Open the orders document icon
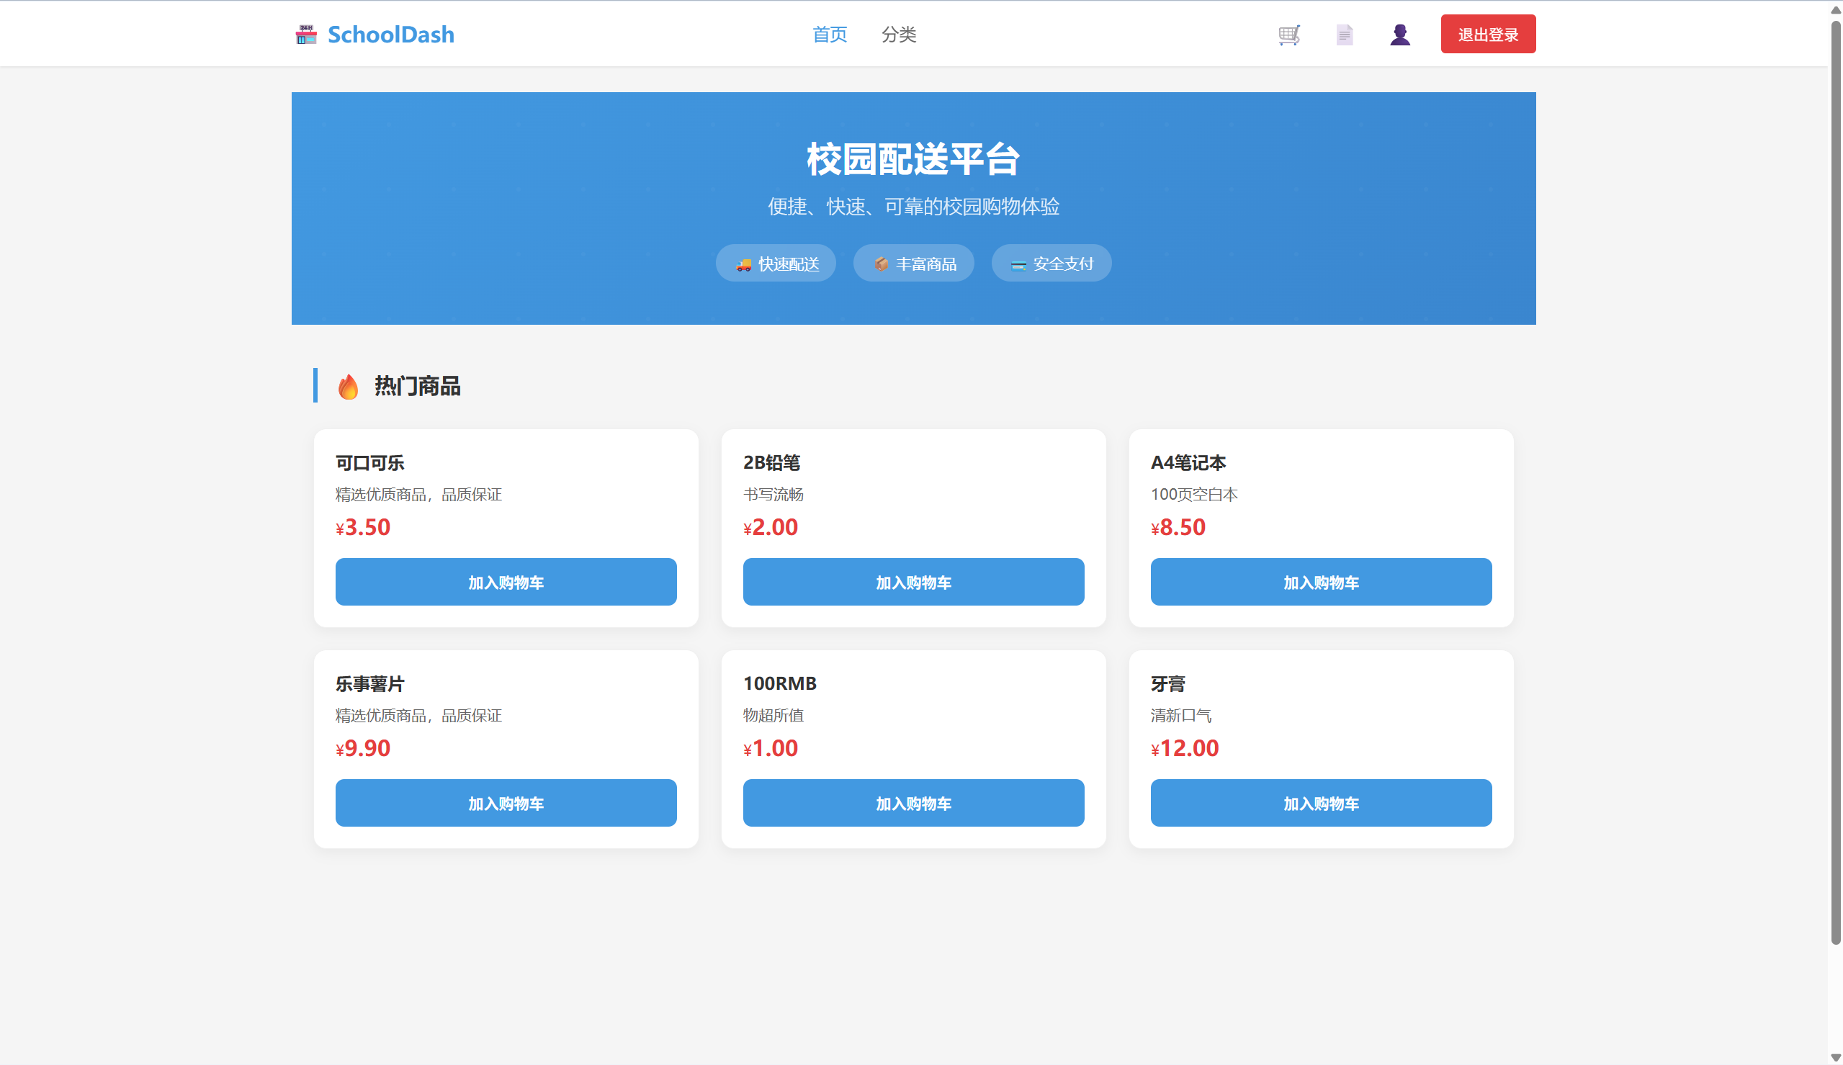Viewport: 1843px width, 1065px height. tap(1344, 34)
